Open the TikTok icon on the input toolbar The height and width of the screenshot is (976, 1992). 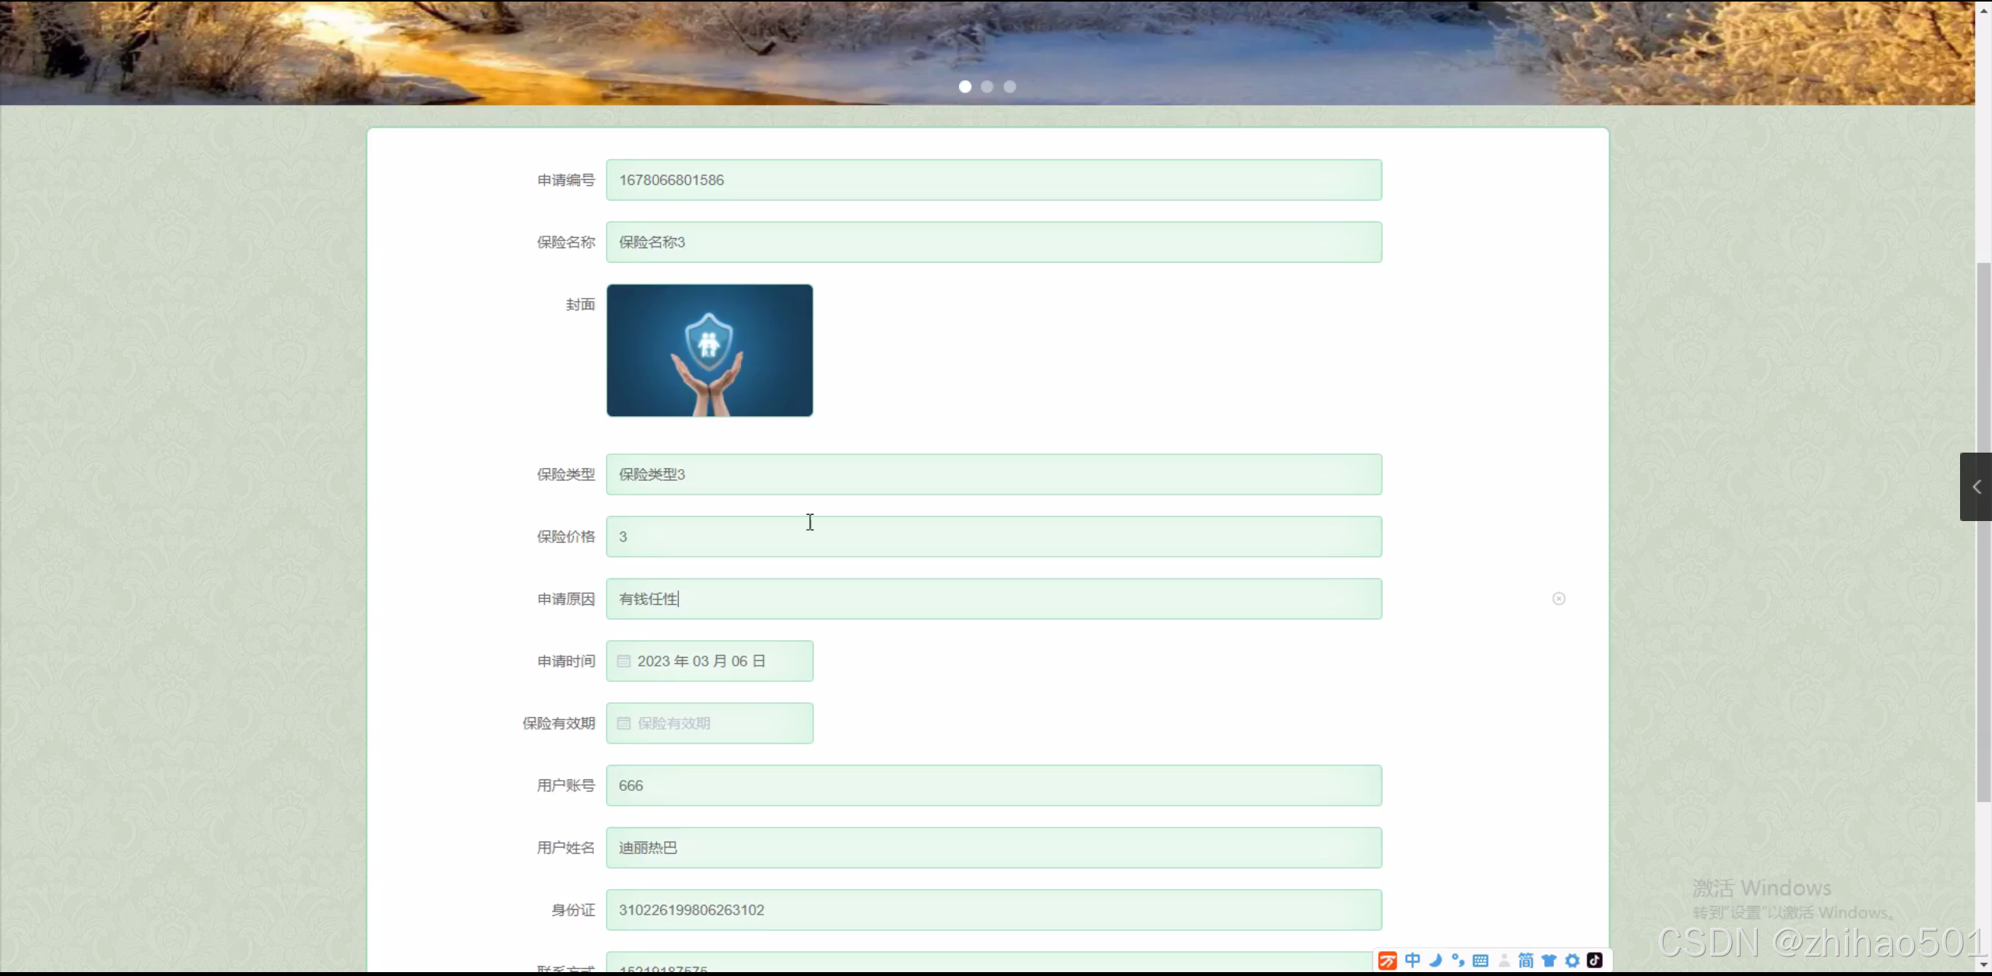click(x=1594, y=961)
